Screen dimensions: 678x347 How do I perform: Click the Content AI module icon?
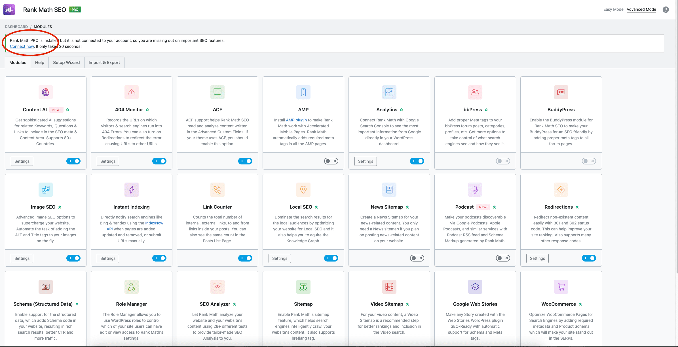[x=45, y=92]
